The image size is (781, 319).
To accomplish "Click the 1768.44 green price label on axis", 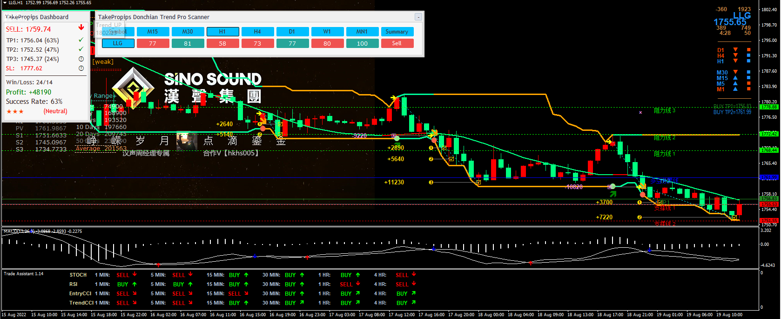I will [769, 150].
